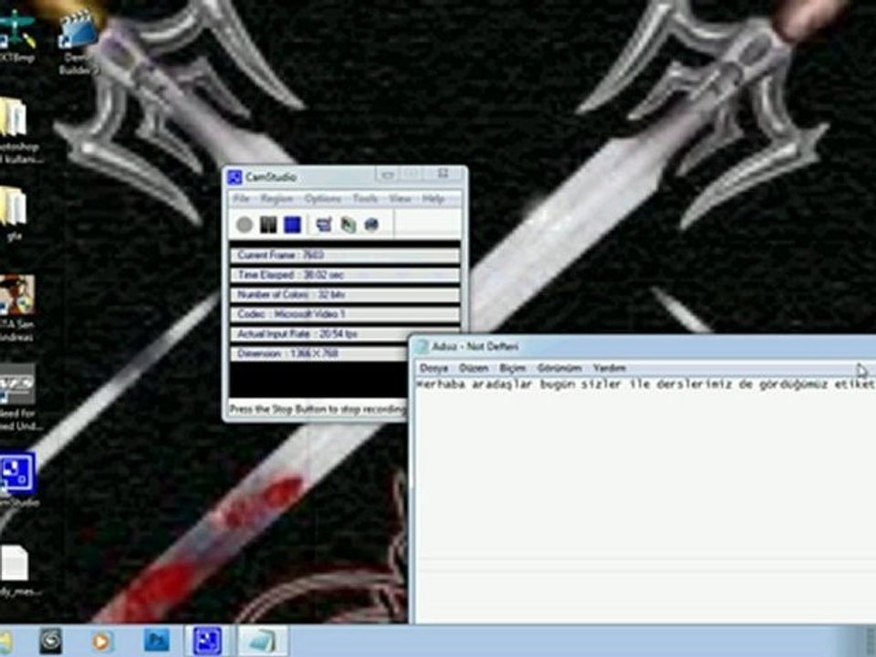The width and height of the screenshot is (876, 657).
Task: Open the CamStudio Tools menu
Action: point(365,199)
